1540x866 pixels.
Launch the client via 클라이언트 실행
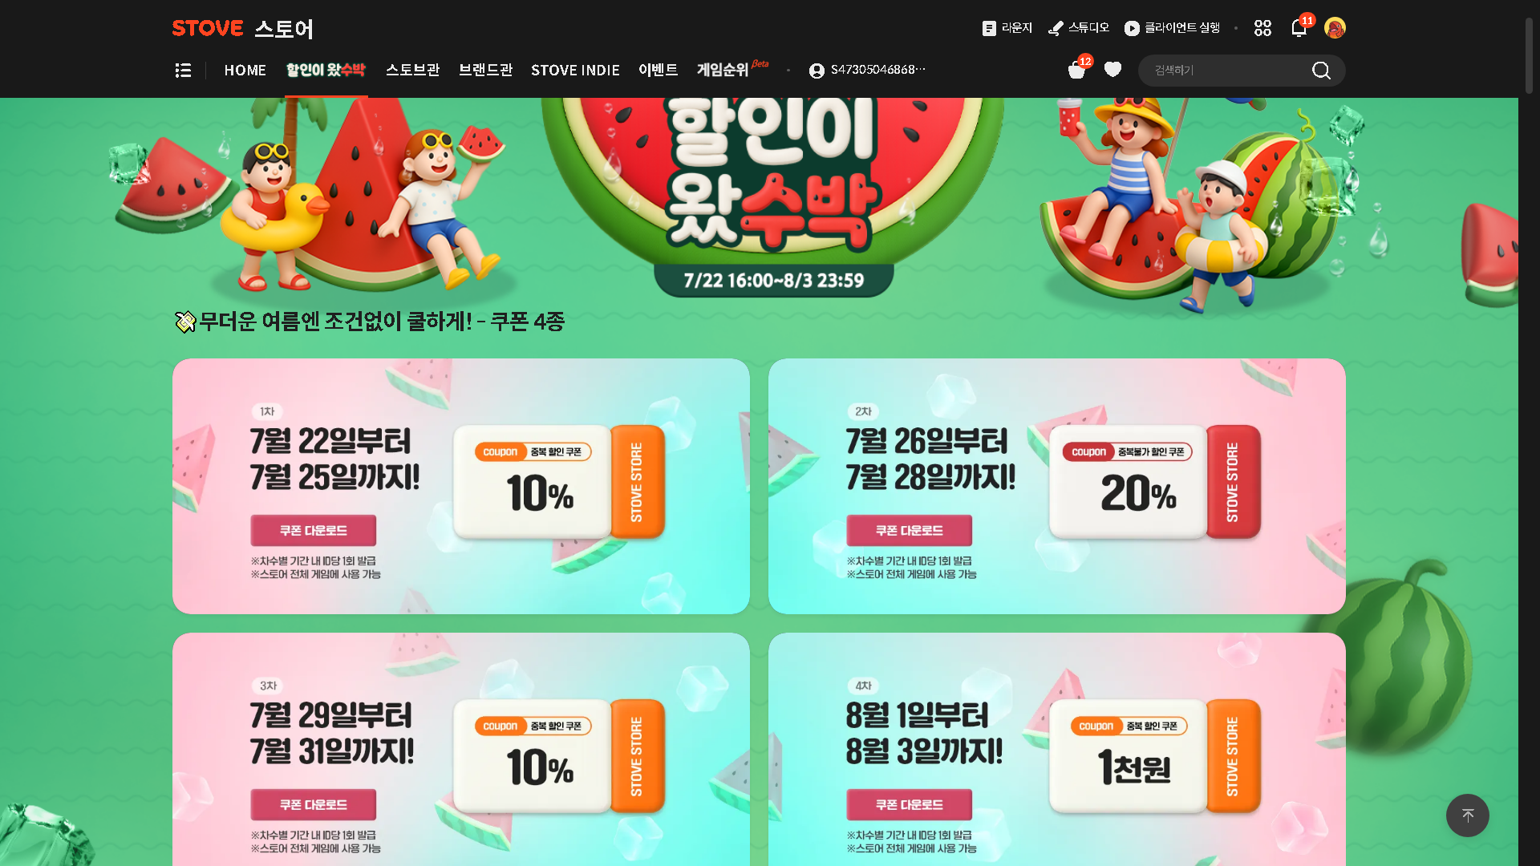[x=1172, y=28]
